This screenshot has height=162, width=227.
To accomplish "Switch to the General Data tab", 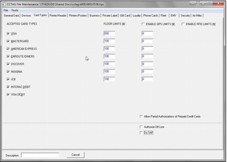I will pyautogui.click(x=12, y=16).
